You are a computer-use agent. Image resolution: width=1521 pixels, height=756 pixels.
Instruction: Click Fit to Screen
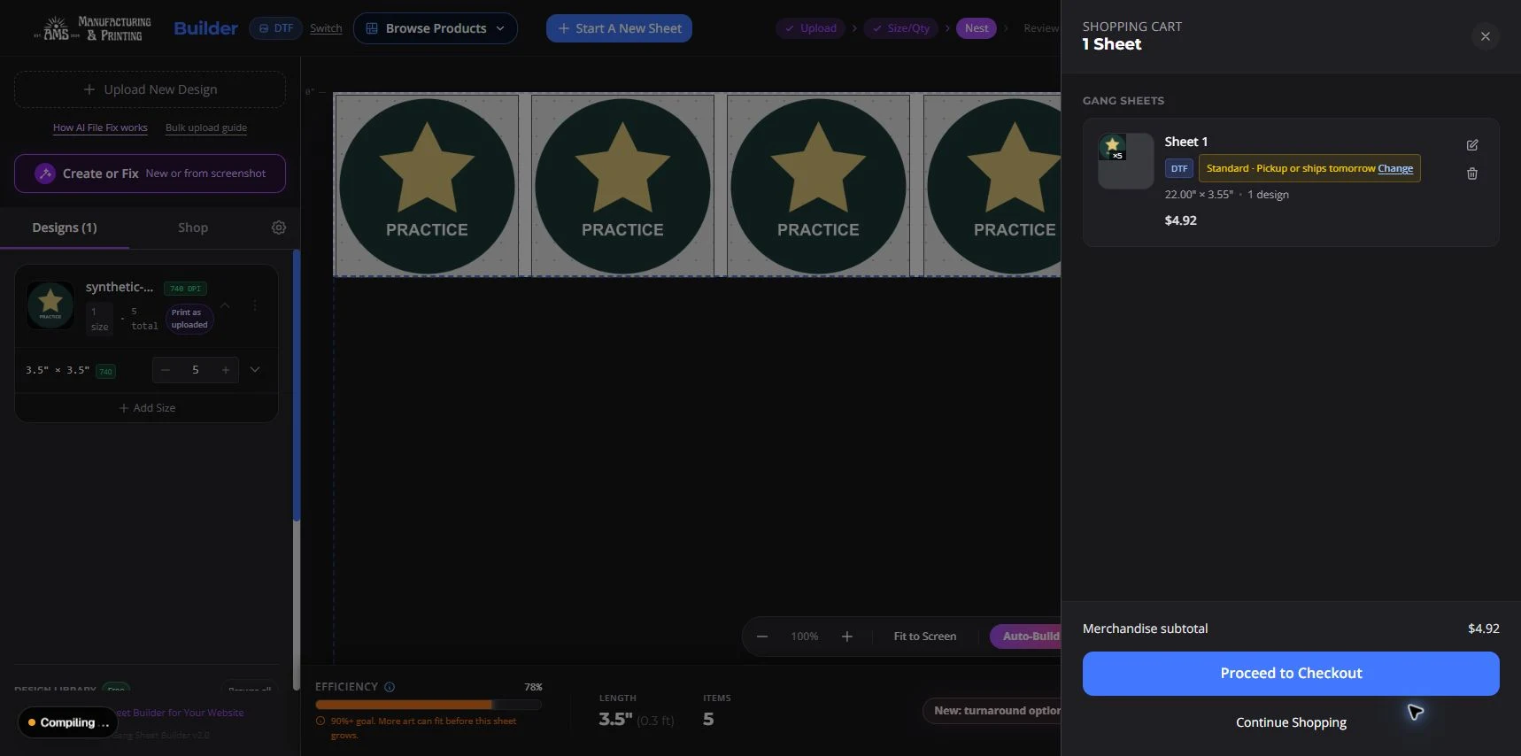click(x=925, y=636)
